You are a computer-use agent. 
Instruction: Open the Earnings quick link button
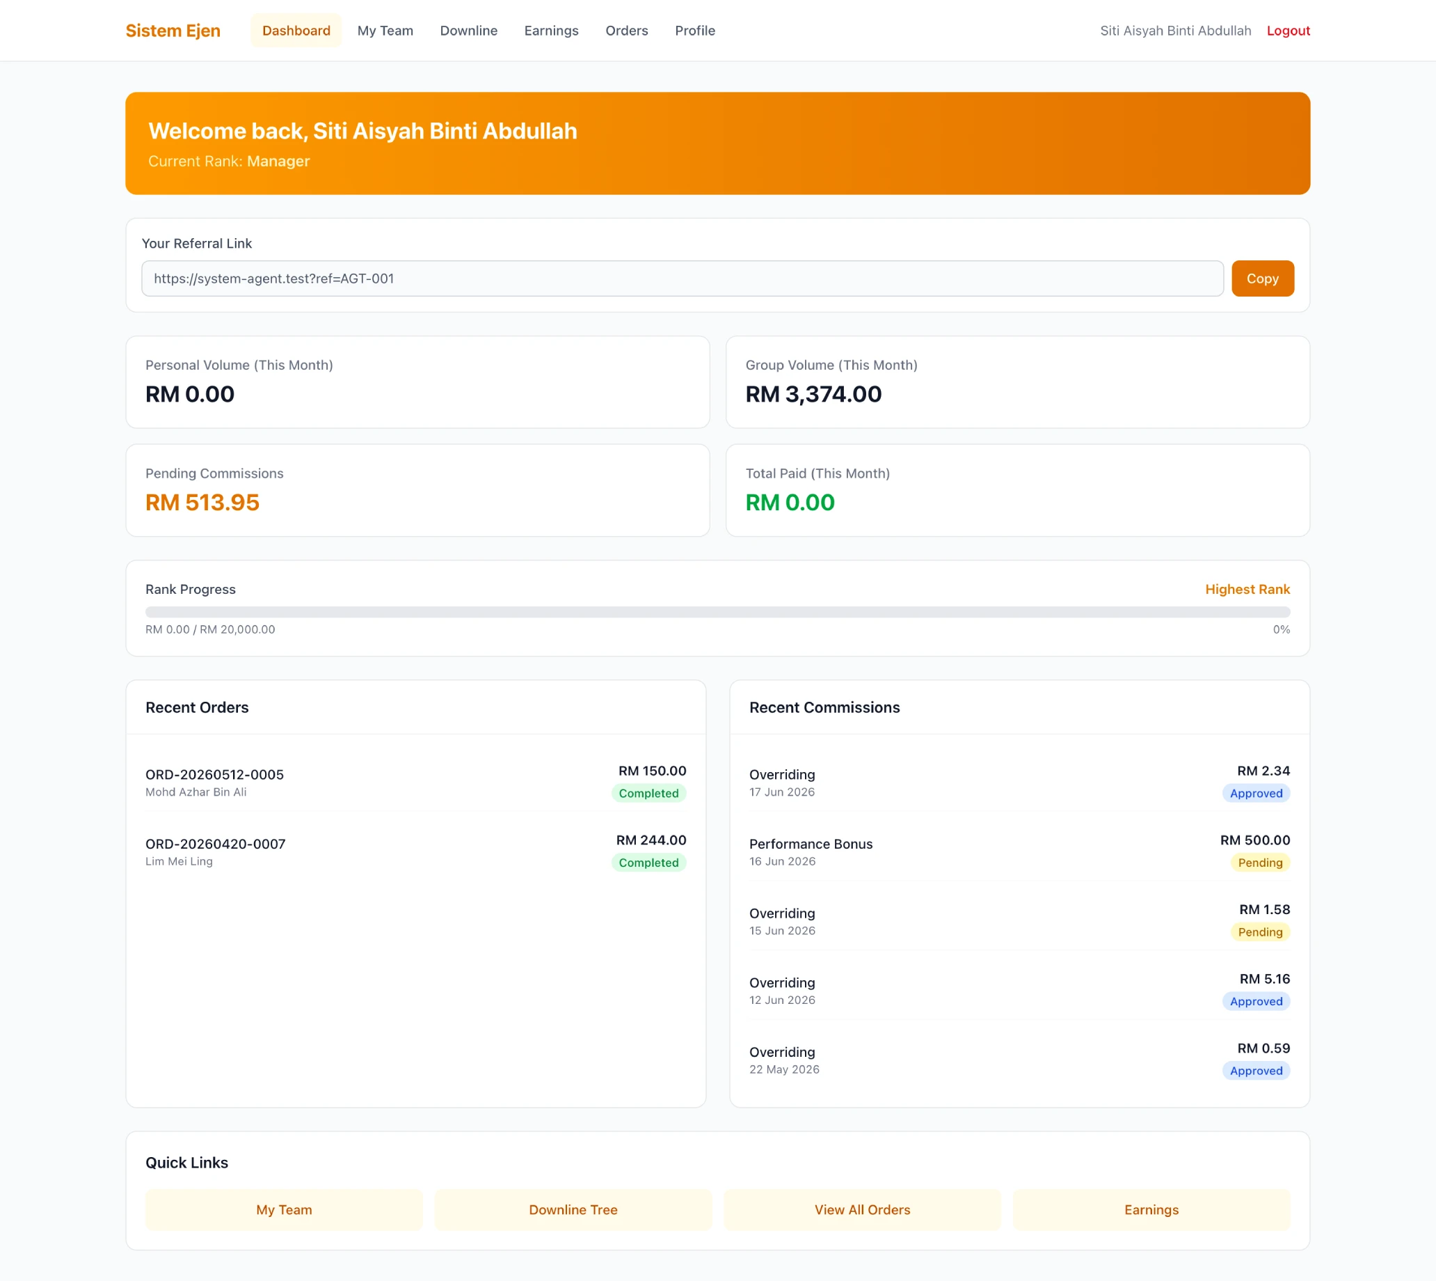1151,1209
